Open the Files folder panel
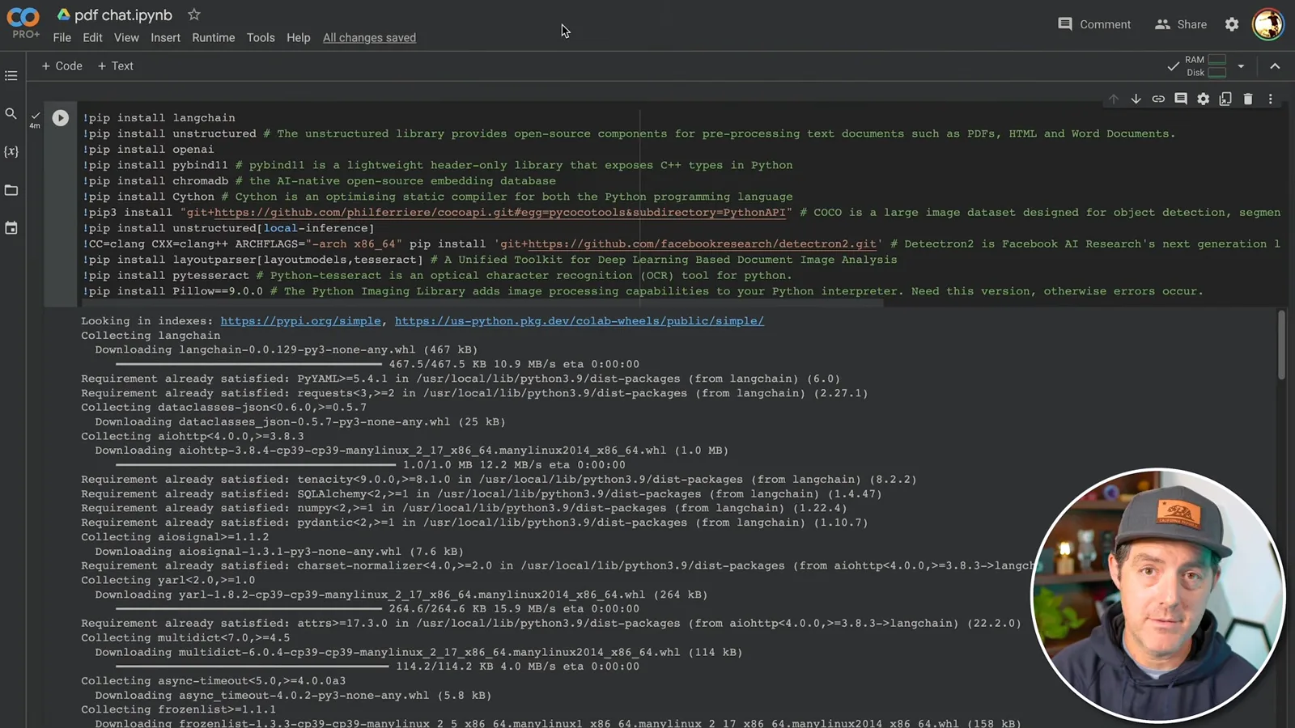Screen dimensions: 1295x728 (11, 190)
